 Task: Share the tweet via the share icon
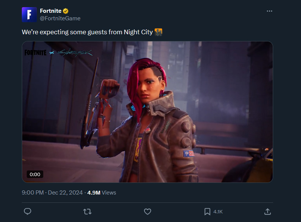pos(268,212)
